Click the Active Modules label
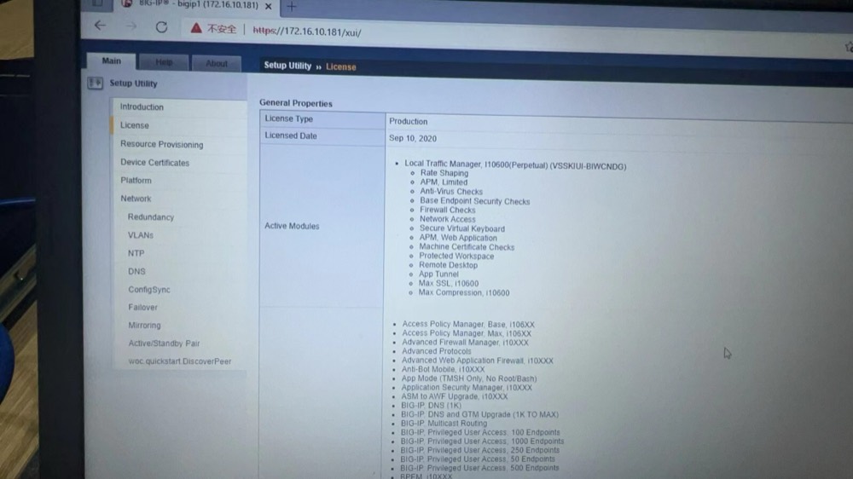853x479 pixels. coord(292,226)
